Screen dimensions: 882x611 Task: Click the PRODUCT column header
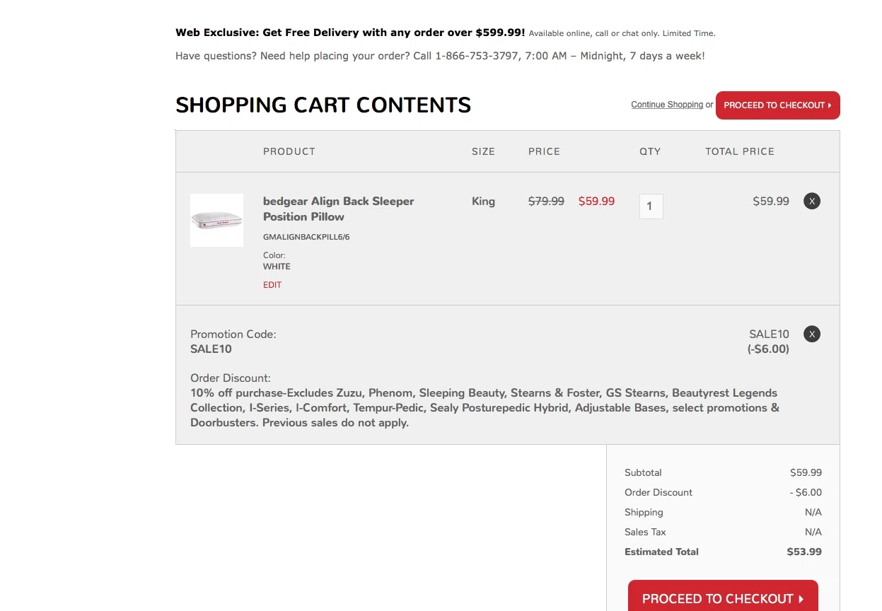click(289, 151)
